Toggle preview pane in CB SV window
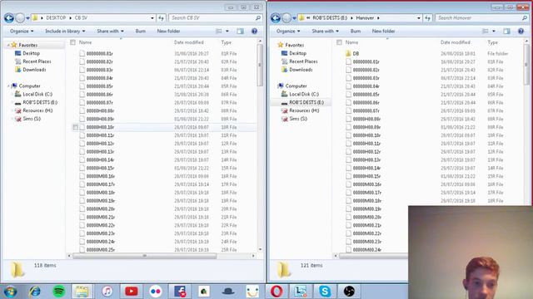Screen dimensions: 533x299 (240, 32)
